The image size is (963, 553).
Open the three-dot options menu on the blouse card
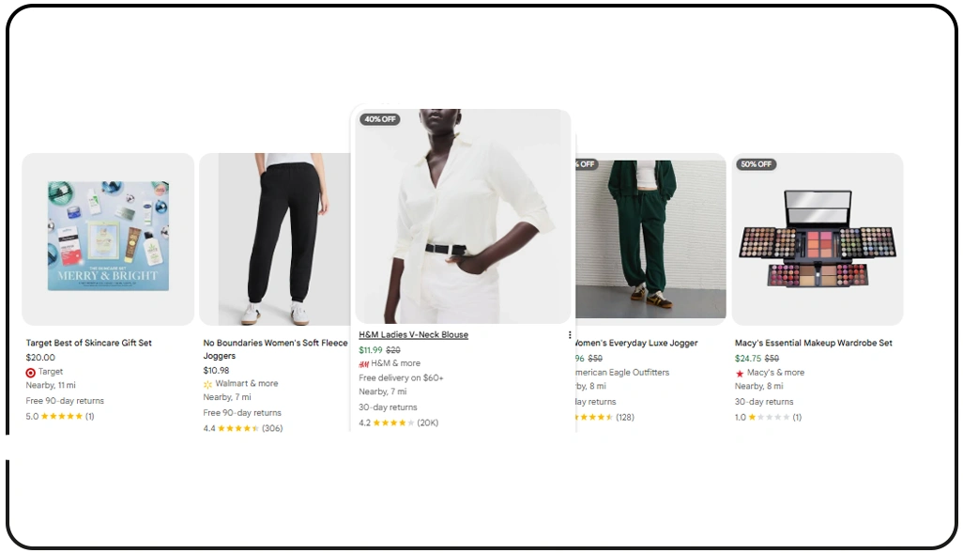pos(568,335)
